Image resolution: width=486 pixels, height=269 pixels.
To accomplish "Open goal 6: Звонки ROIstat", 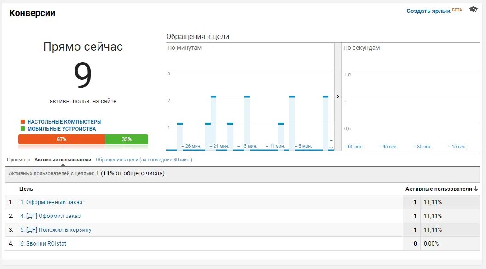I will (43, 243).
